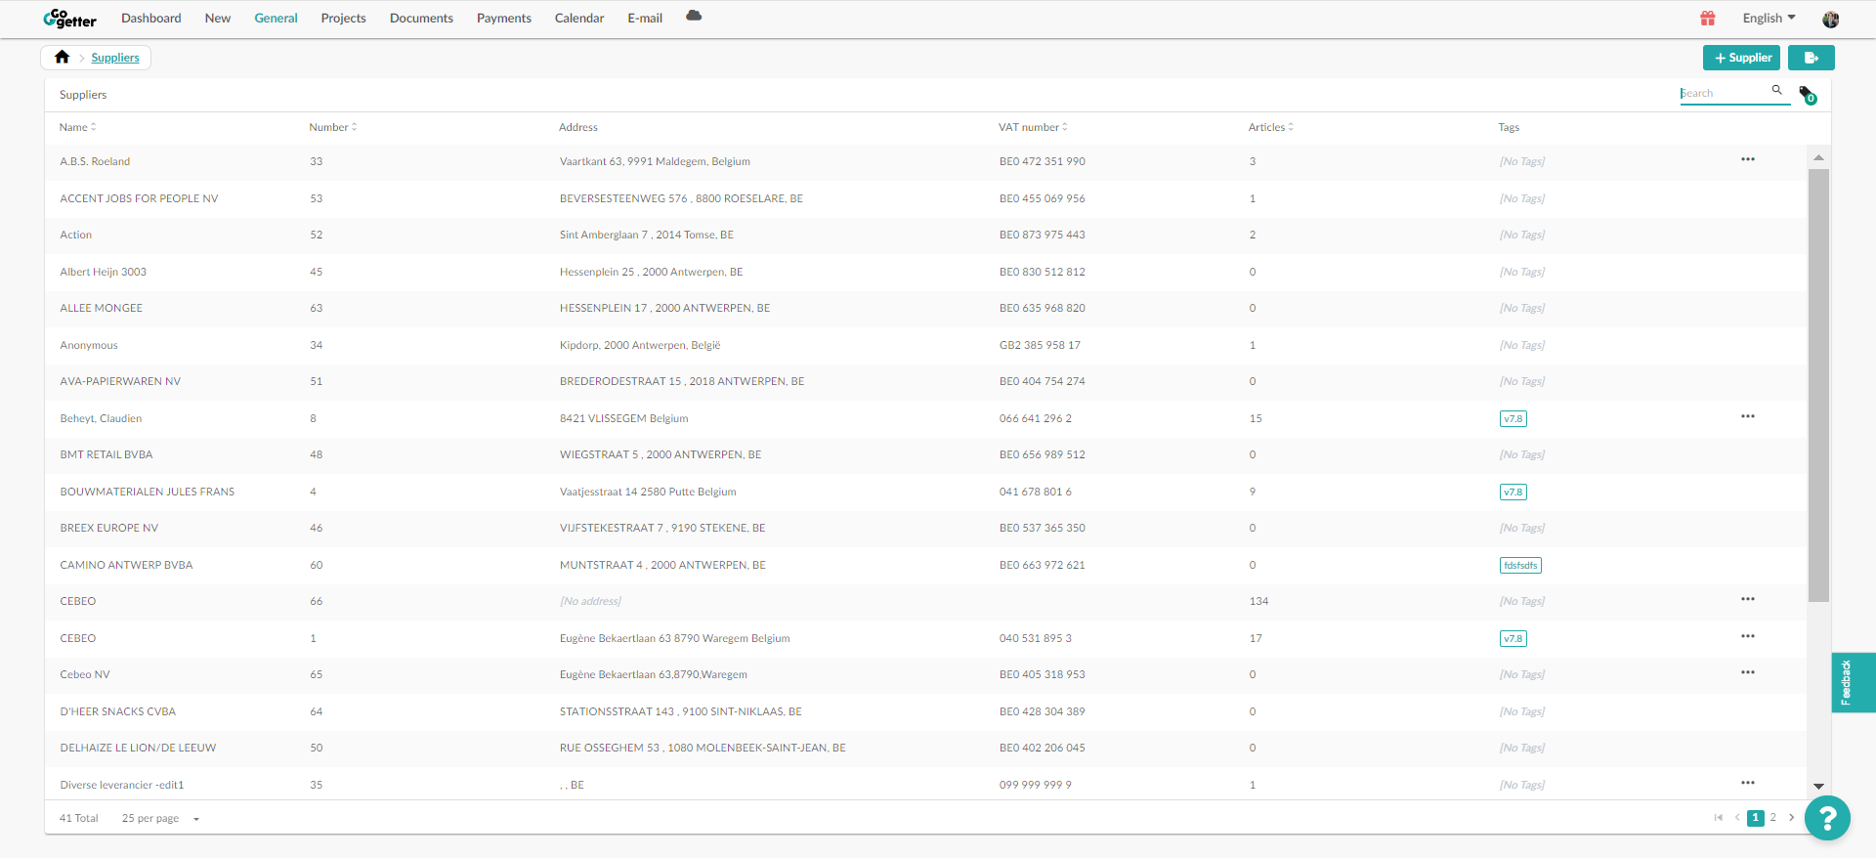Sort suppliers by VAT number column
The image size is (1876, 858).
[x=1033, y=127]
